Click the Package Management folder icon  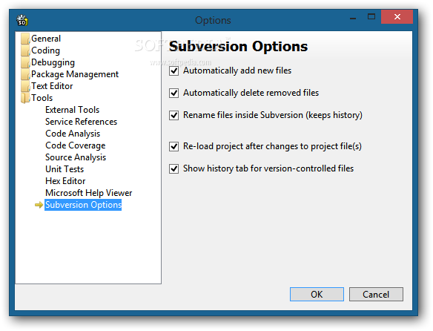coord(25,74)
